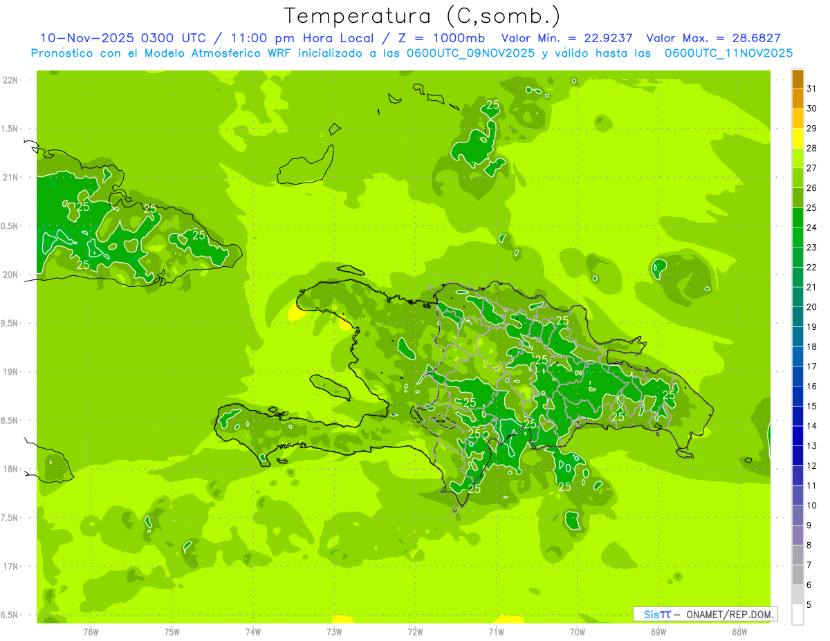Click the number 31 on the legend scale
The image size is (830, 641).
[x=811, y=89]
